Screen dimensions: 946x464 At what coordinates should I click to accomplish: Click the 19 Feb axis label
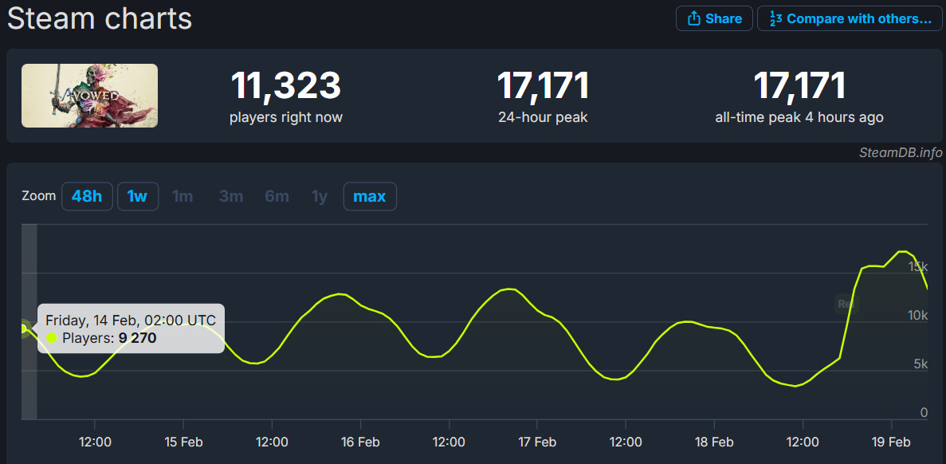tap(890, 442)
